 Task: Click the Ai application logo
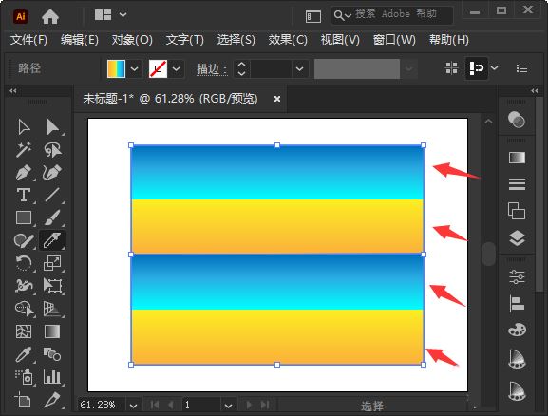21,16
